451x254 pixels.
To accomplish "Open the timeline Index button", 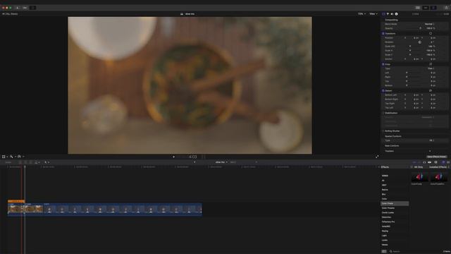I will (8, 162).
